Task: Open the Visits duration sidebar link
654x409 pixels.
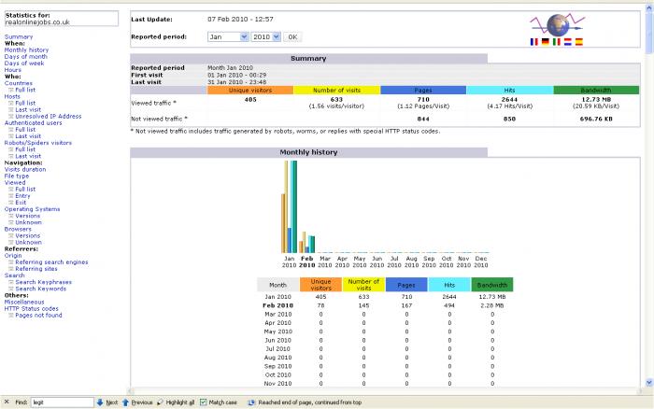Action: 24,169
